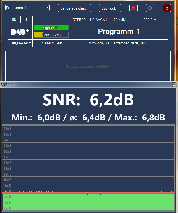Select the STEREO audio mode cell

coord(79,20)
